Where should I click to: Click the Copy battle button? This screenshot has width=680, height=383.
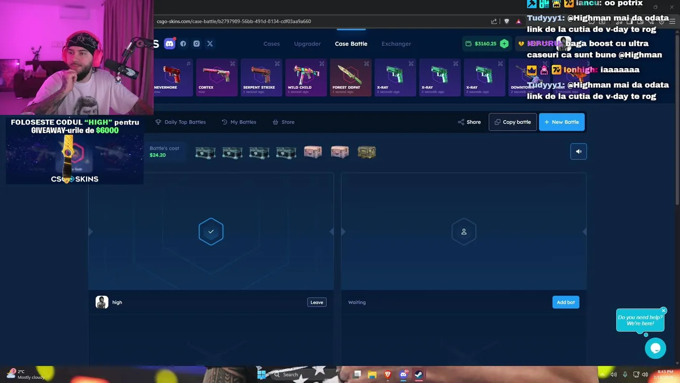coord(513,122)
